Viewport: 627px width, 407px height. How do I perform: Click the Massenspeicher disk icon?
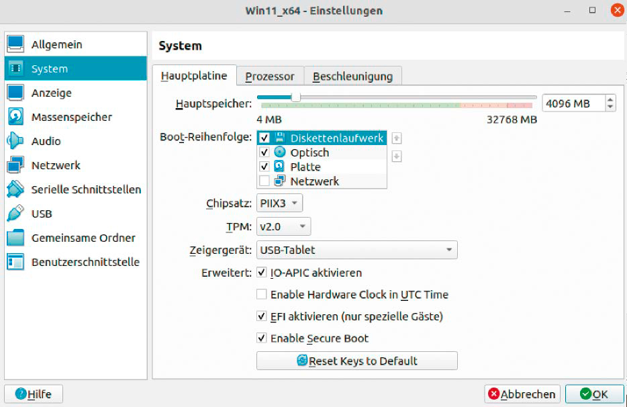15,117
